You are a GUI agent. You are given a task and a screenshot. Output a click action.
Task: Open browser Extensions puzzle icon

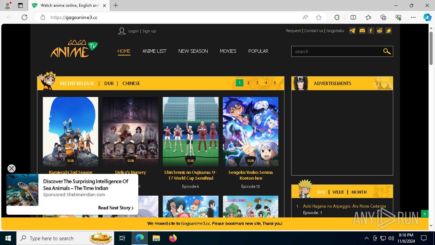[337, 17]
